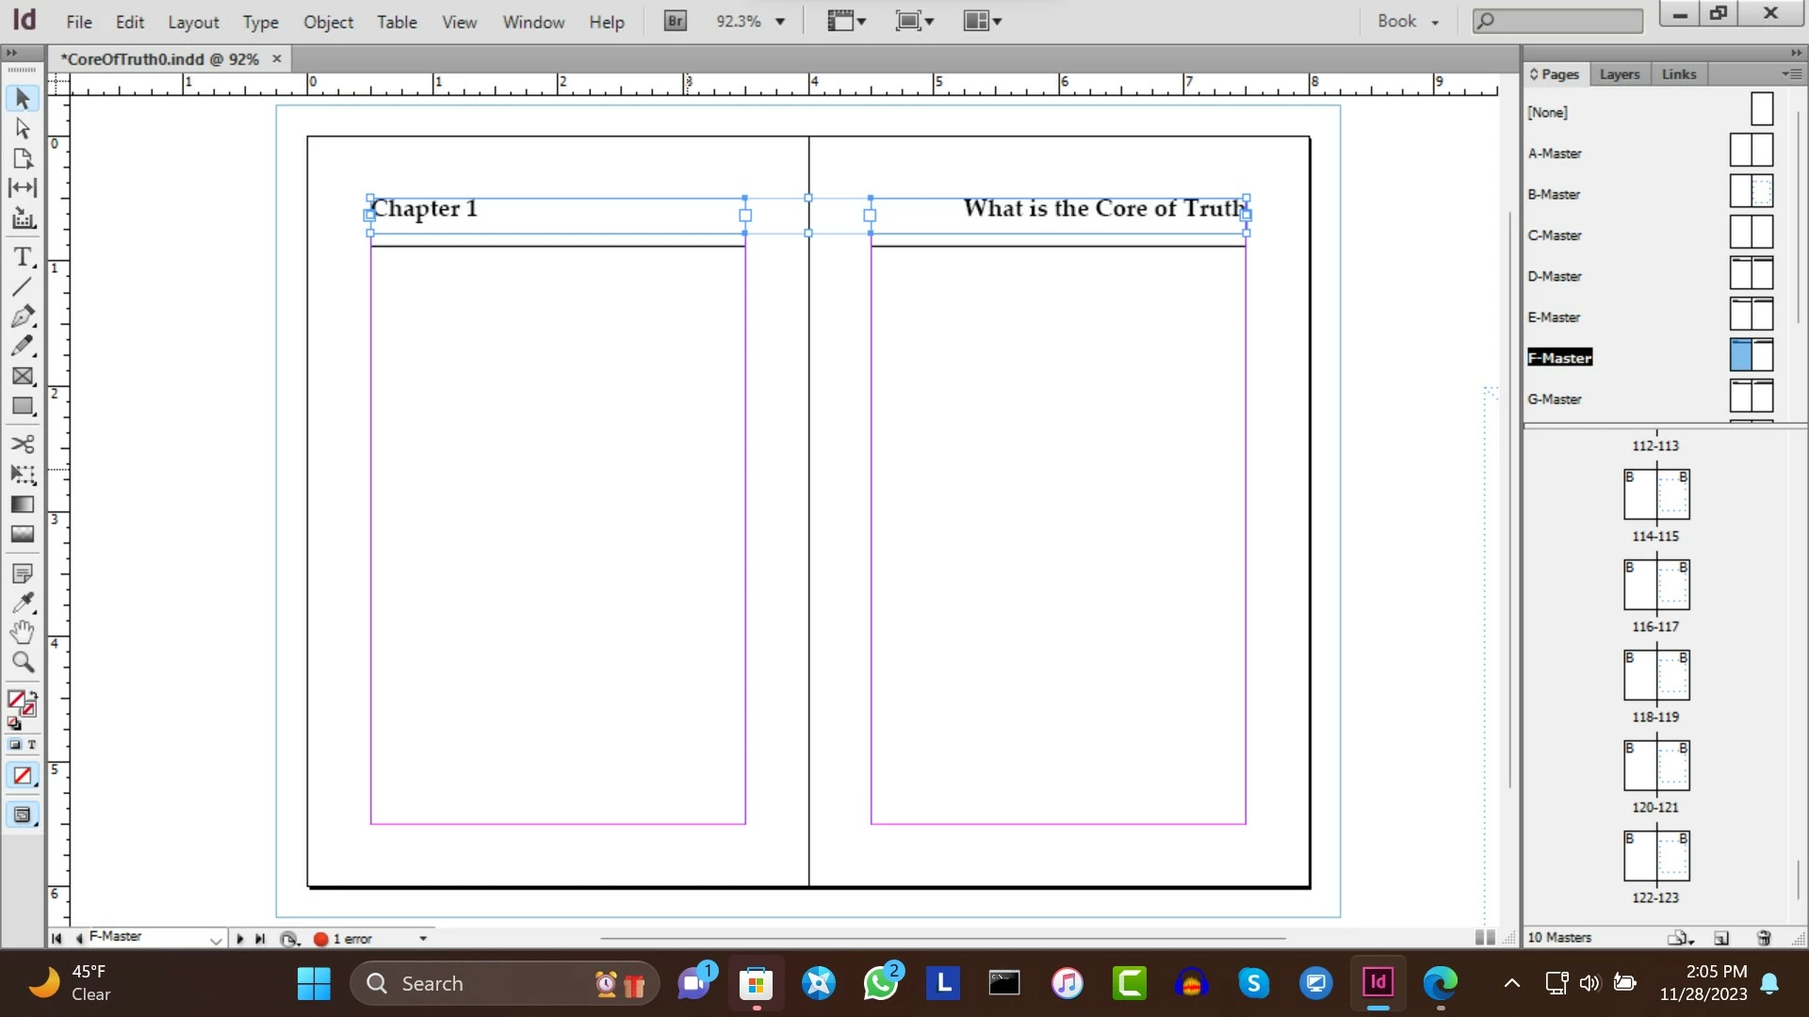The height and width of the screenshot is (1017, 1809).
Task: Select the Zoom tool in the toolbox
Action: point(22,662)
